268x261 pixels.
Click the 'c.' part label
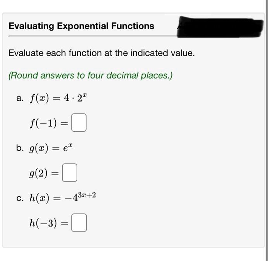[x=20, y=198]
